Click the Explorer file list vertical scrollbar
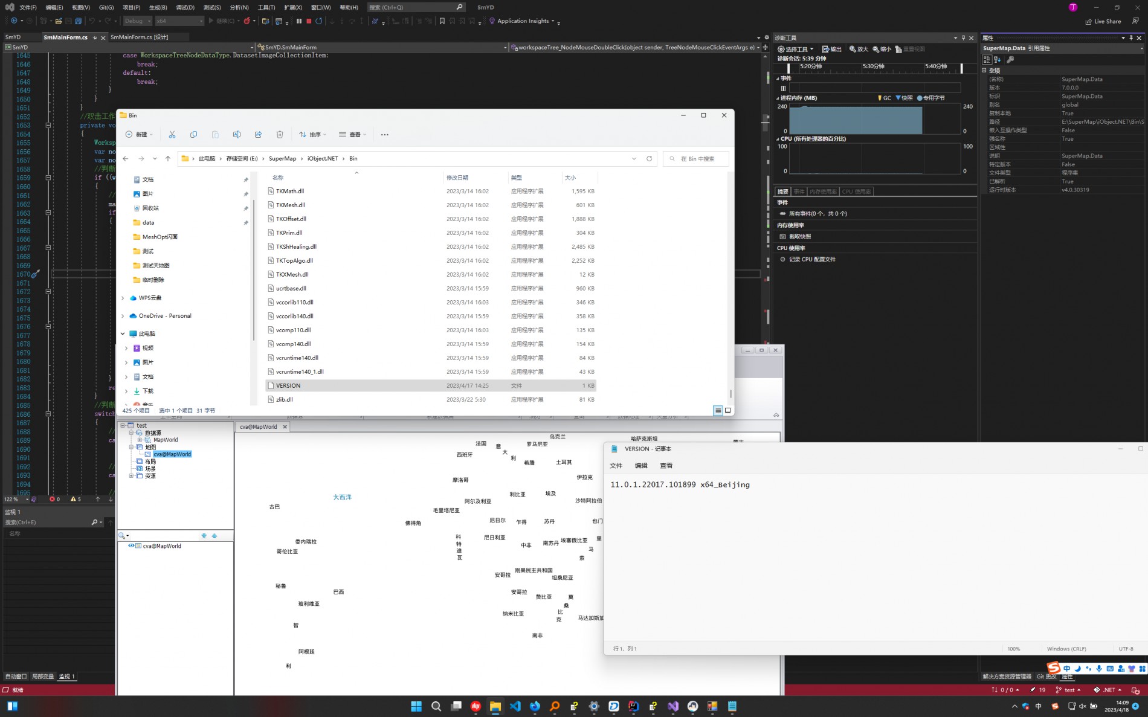The height and width of the screenshot is (717, 1148). (730, 393)
